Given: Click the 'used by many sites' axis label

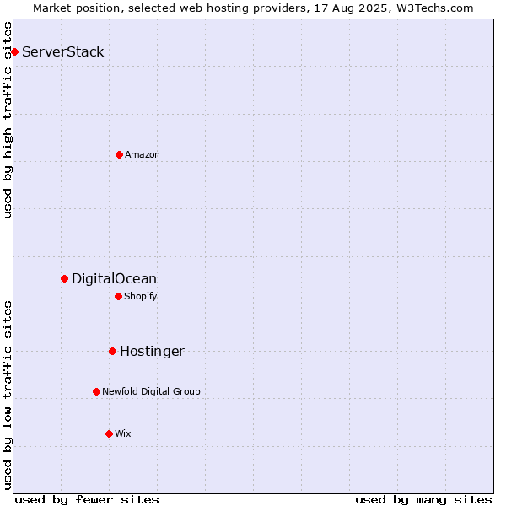Looking at the screenshot, I should [x=423, y=500].
